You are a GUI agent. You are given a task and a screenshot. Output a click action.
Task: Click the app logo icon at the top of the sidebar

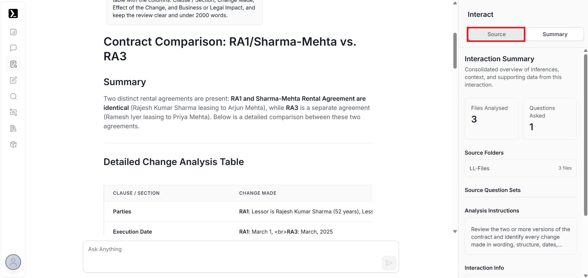click(x=13, y=13)
